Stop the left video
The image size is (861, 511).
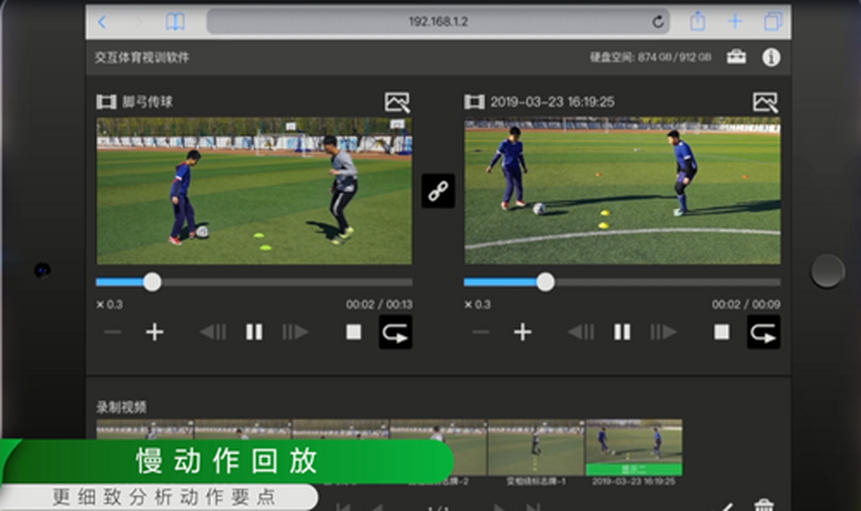(x=354, y=332)
